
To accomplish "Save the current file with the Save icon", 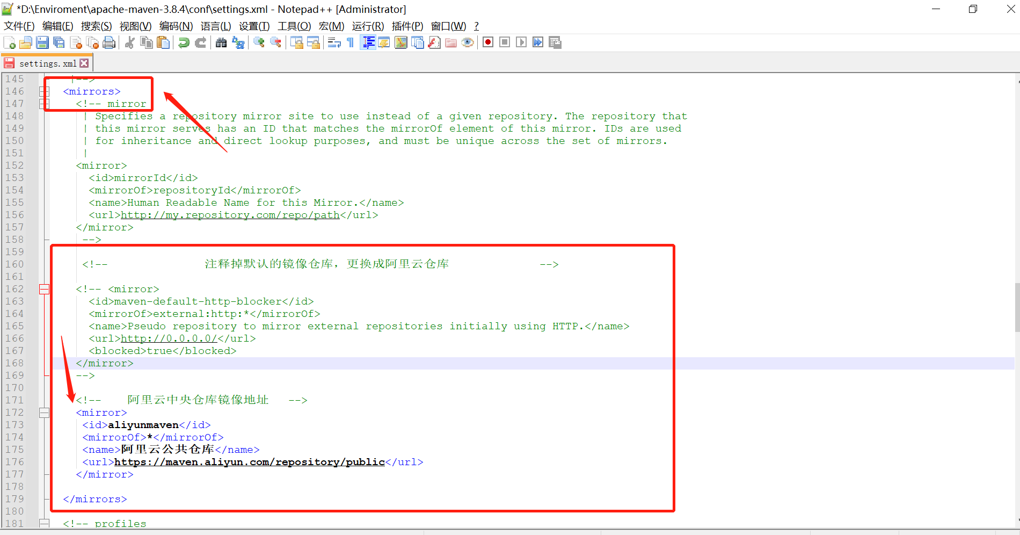I will tap(42, 42).
